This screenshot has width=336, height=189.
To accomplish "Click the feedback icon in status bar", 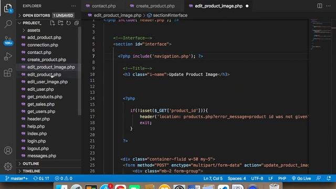I will click(319, 178).
